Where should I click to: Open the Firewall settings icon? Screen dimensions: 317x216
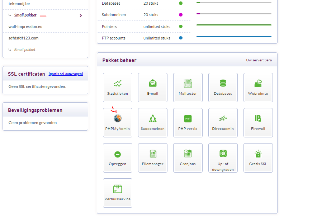[258, 119]
